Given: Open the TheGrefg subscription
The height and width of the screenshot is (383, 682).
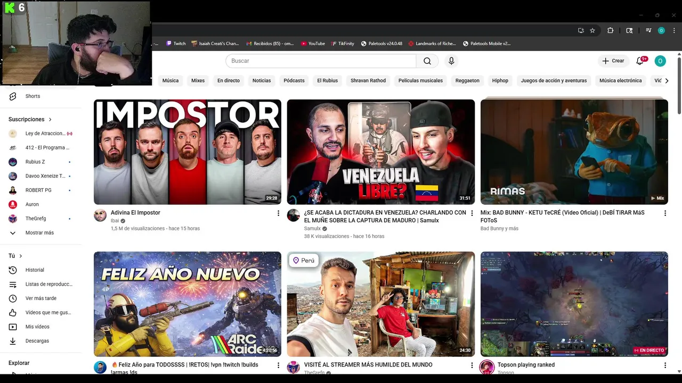Looking at the screenshot, I should (42, 219).
